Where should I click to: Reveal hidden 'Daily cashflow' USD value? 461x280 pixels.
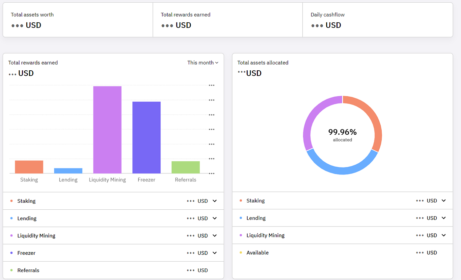point(326,25)
